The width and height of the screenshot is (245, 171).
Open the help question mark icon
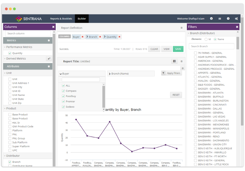228,18
